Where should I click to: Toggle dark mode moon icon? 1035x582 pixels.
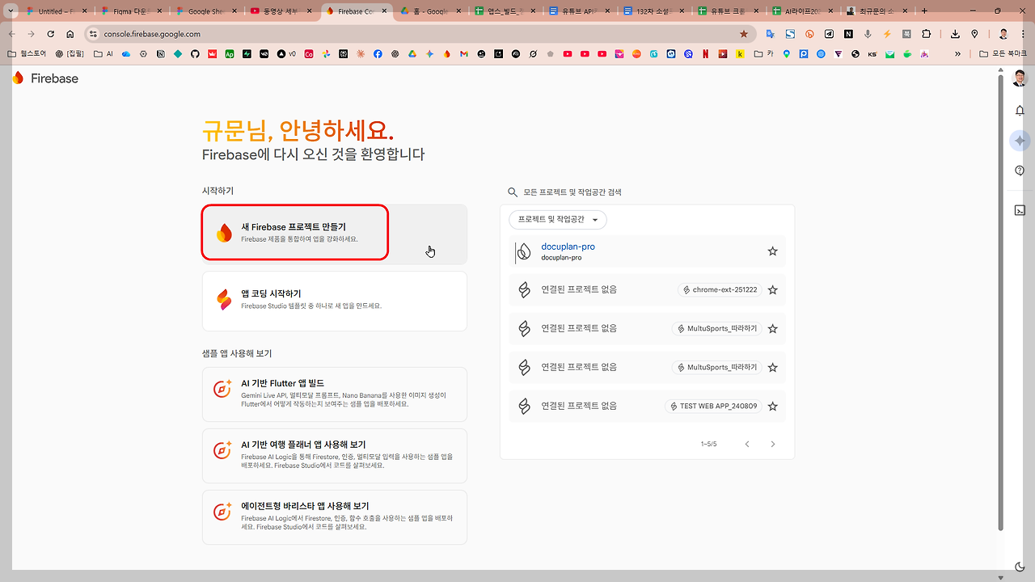(x=1020, y=567)
